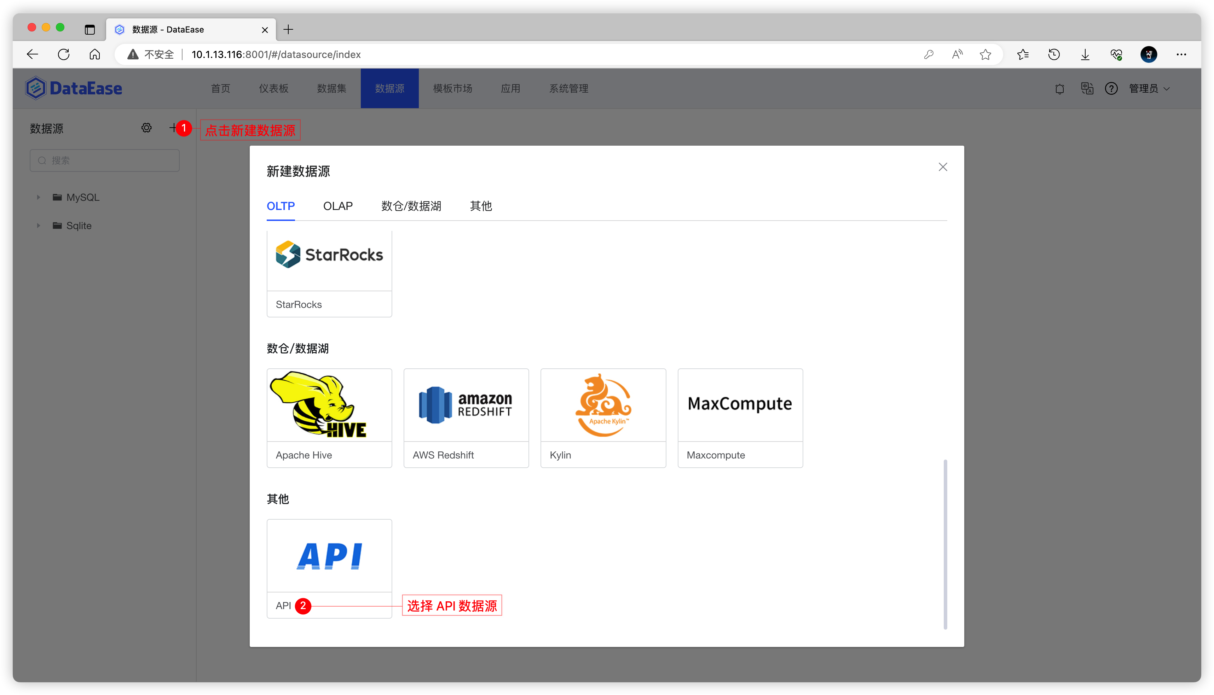Open the data source settings gear
The height and width of the screenshot is (695, 1214).
point(146,128)
